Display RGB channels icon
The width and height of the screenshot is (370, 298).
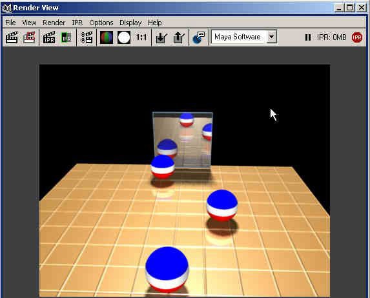(x=107, y=37)
